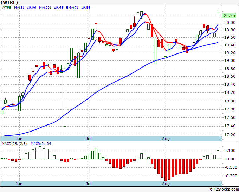The height and width of the screenshot is (192, 239).
Task: Click the 19.60 price axis label
Action: click(x=230, y=37)
